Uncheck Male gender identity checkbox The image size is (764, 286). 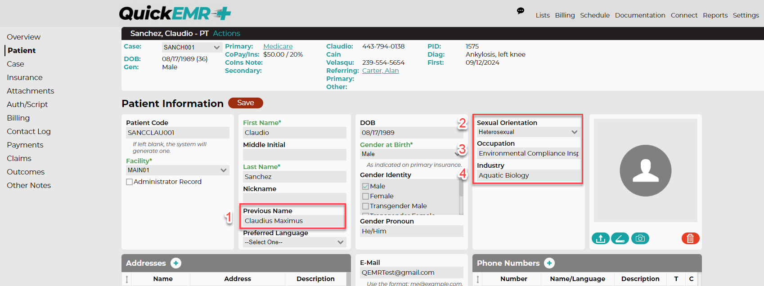click(x=365, y=186)
